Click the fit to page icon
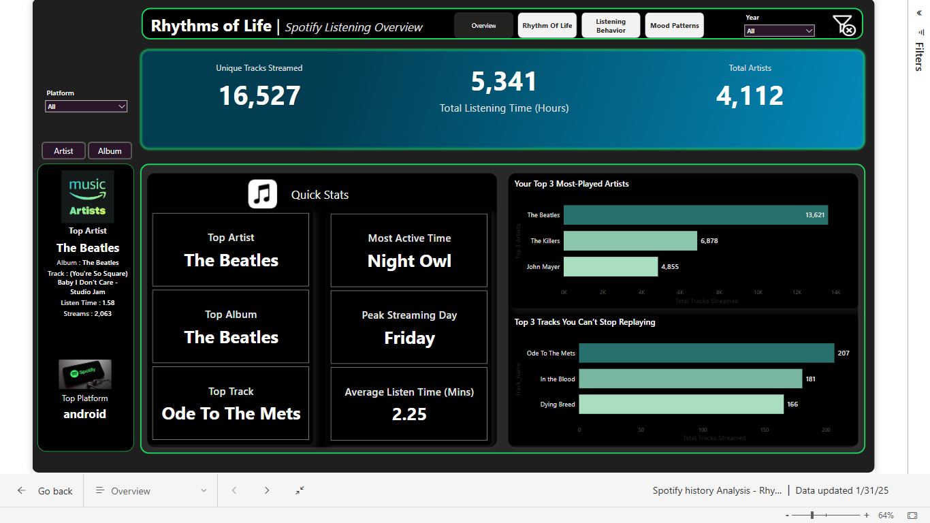The width and height of the screenshot is (930, 523). (912, 516)
